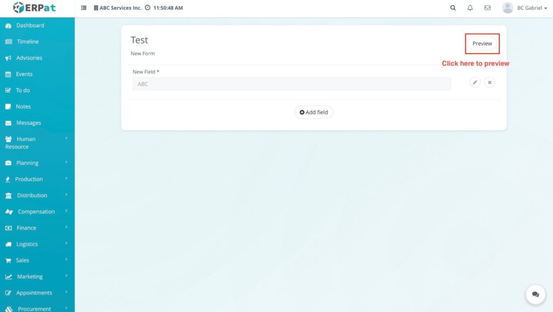Screen dimensions: 553x312
Task: Click the Production icon in sidebar
Action: (8, 180)
